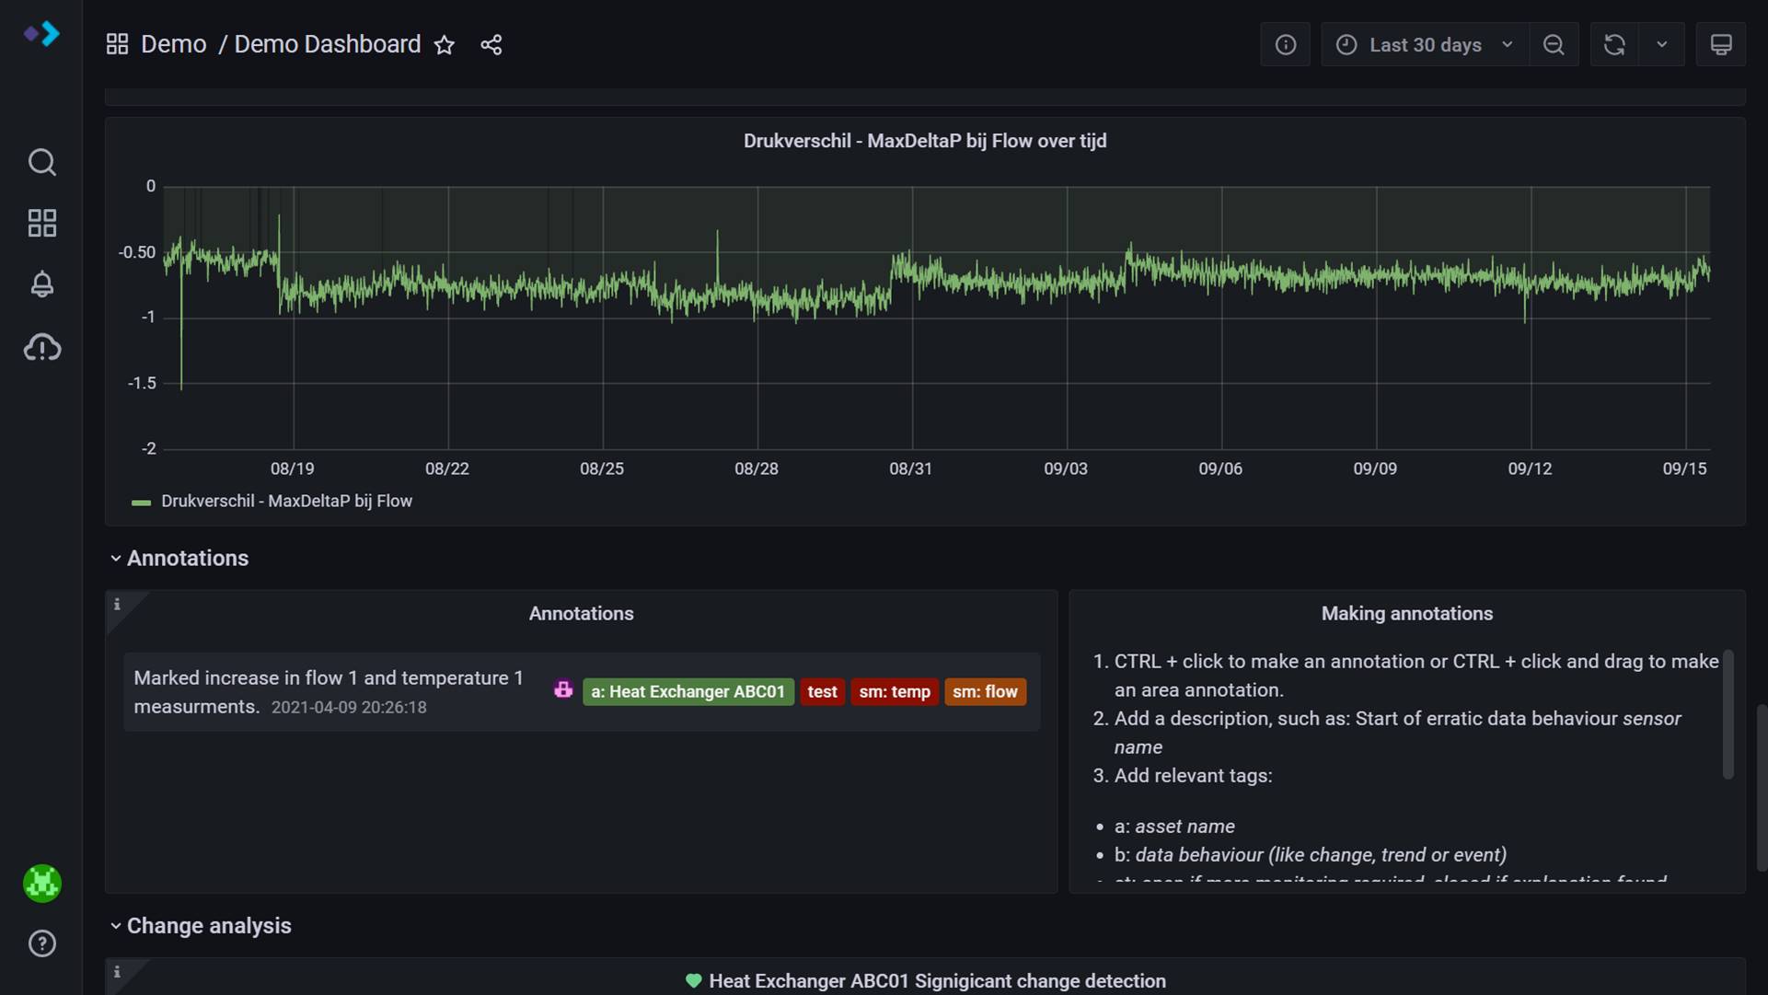This screenshot has width=1768, height=995.
Task: Open the refresh interval dropdown arrow
Action: [1661, 45]
